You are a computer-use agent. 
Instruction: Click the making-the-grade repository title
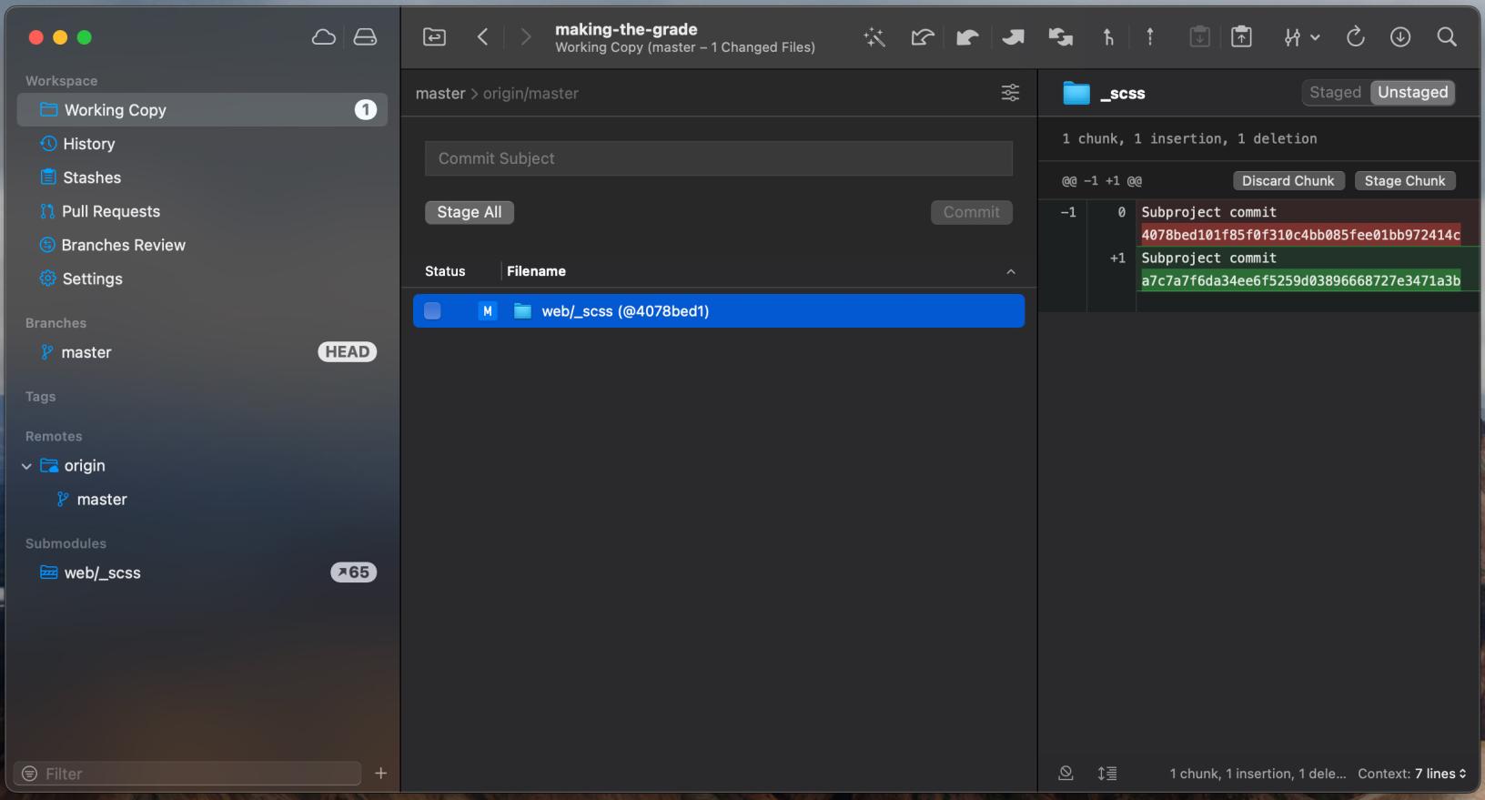point(626,29)
